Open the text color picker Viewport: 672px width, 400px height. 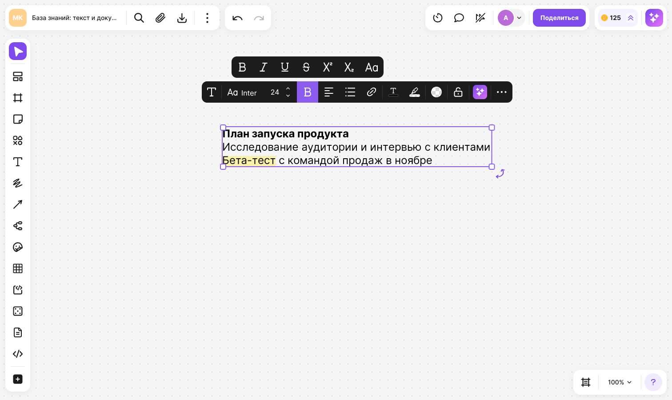pyautogui.click(x=393, y=92)
